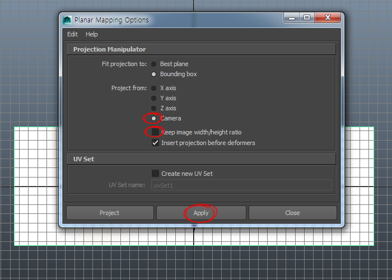The width and height of the screenshot is (392, 280).
Task: Click the Apply button
Action: click(x=201, y=213)
